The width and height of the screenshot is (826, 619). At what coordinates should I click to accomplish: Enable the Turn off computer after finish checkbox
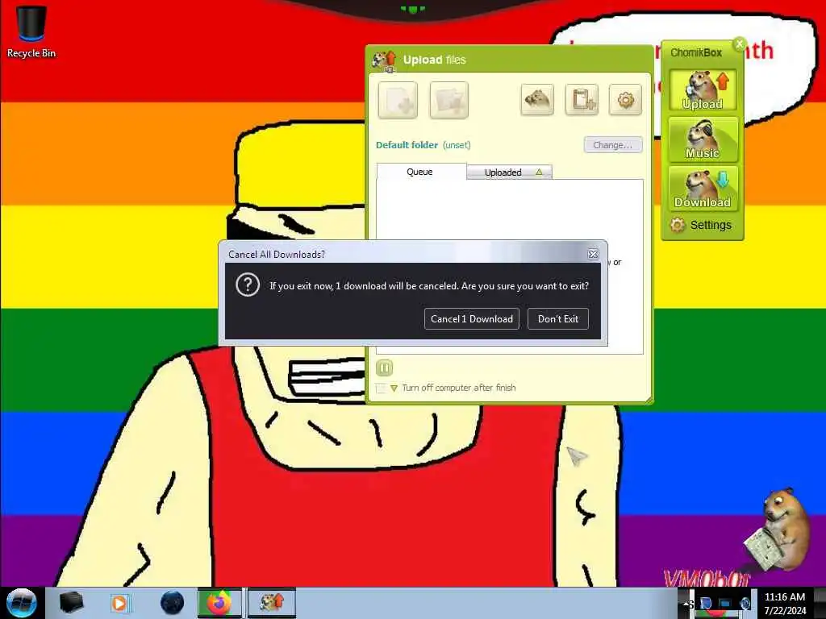click(x=381, y=388)
